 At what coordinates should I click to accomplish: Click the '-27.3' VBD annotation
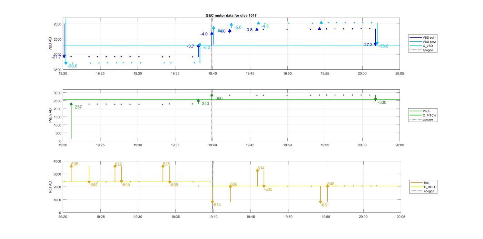pyautogui.click(x=368, y=45)
